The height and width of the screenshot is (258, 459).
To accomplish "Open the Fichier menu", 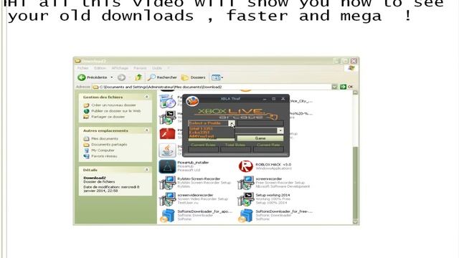I will [83, 68].
